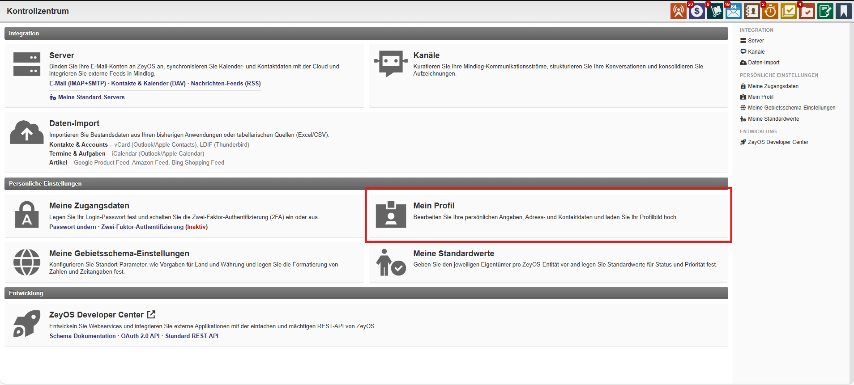Open the yellow stacked checkmark tasks icon
854x385 pixels.
(788, 11)
